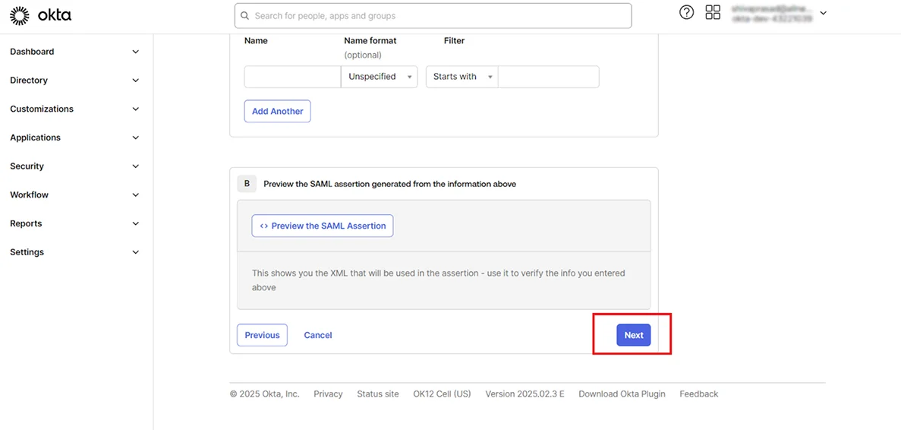901x430 pixels.
Task: Expand the Customizations menu chevron
Action: pyautogui.click(x=136, y=109)
